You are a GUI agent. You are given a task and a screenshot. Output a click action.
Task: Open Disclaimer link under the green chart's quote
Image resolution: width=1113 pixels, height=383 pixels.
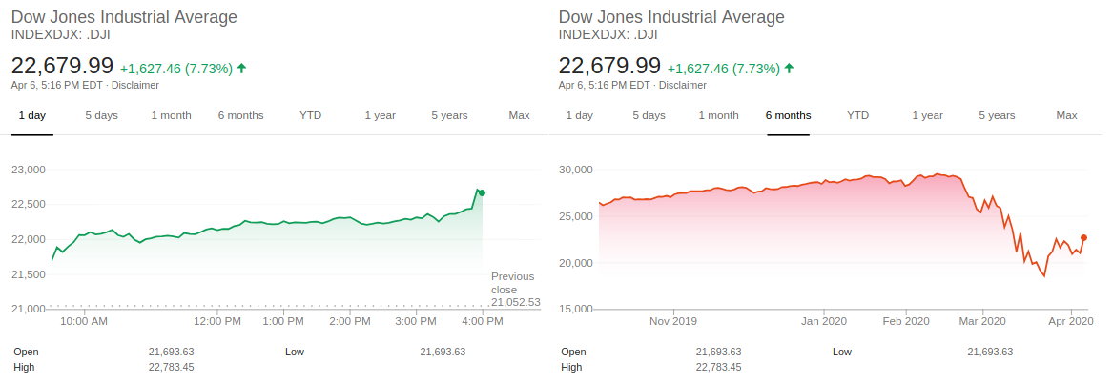click(135, 85)
